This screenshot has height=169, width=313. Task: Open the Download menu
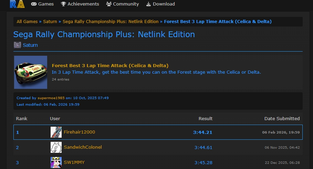point(160,4)
